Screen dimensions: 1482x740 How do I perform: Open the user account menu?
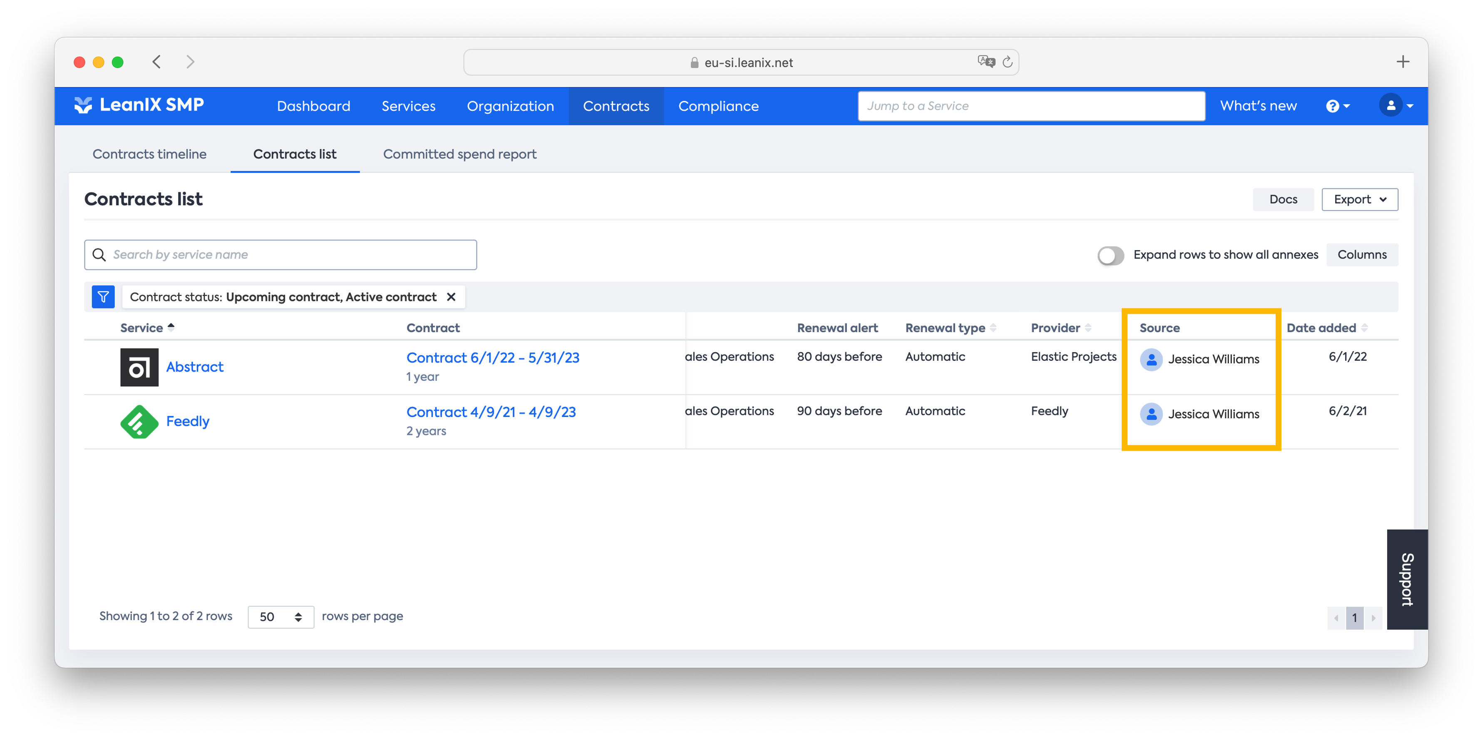[1396, 105]
